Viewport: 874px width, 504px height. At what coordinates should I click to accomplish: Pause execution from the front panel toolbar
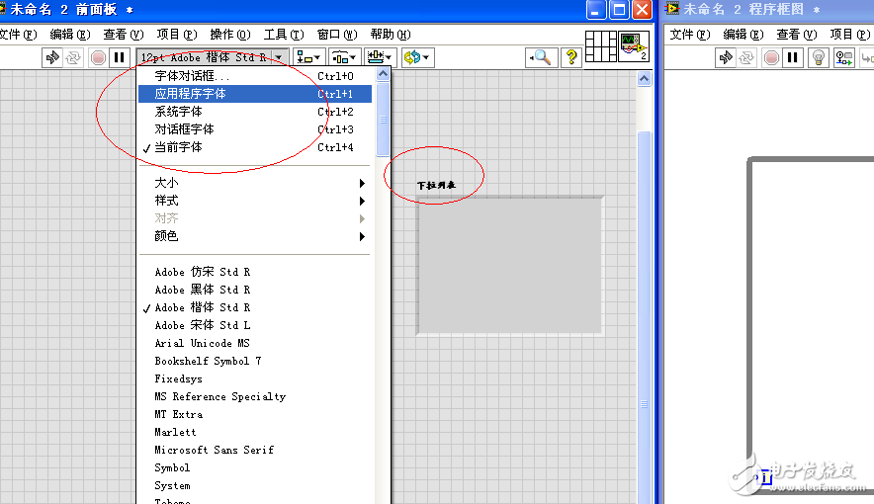119,57
